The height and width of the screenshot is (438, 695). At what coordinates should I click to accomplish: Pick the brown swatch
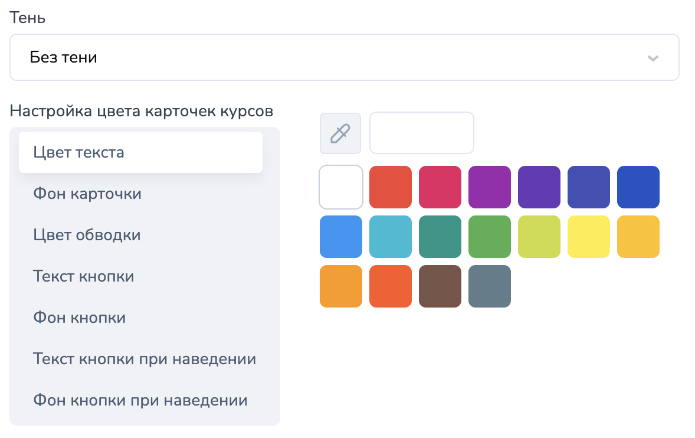[x=440, y=286]
